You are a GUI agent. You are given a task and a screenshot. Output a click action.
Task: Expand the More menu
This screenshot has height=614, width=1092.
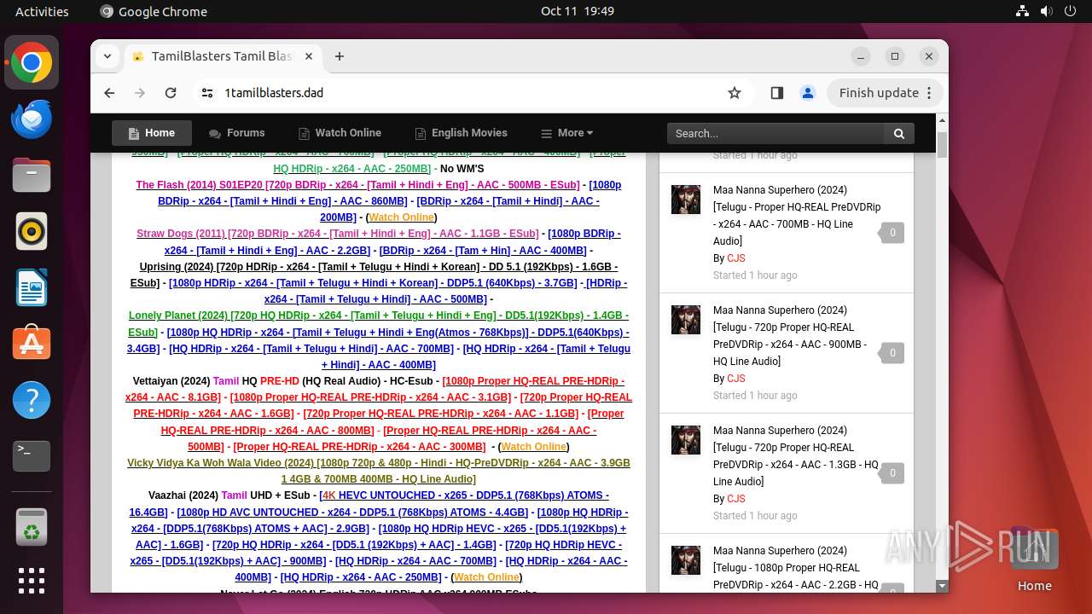[x=566, y=133]
